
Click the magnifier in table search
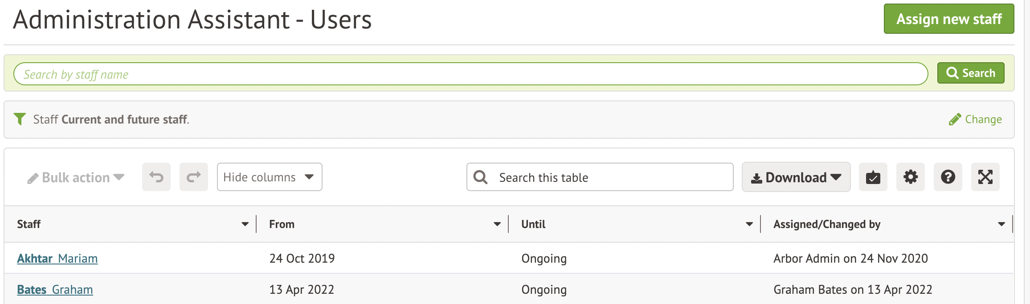[x=480, y=177]
